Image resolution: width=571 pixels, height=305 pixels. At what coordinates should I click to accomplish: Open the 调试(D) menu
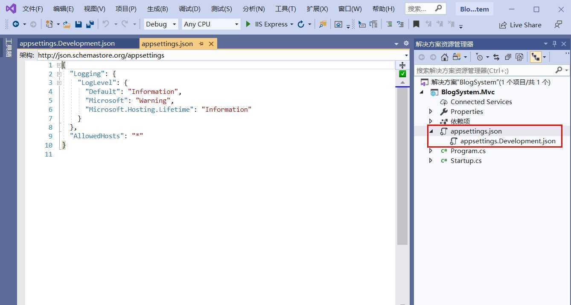[189, 9]
